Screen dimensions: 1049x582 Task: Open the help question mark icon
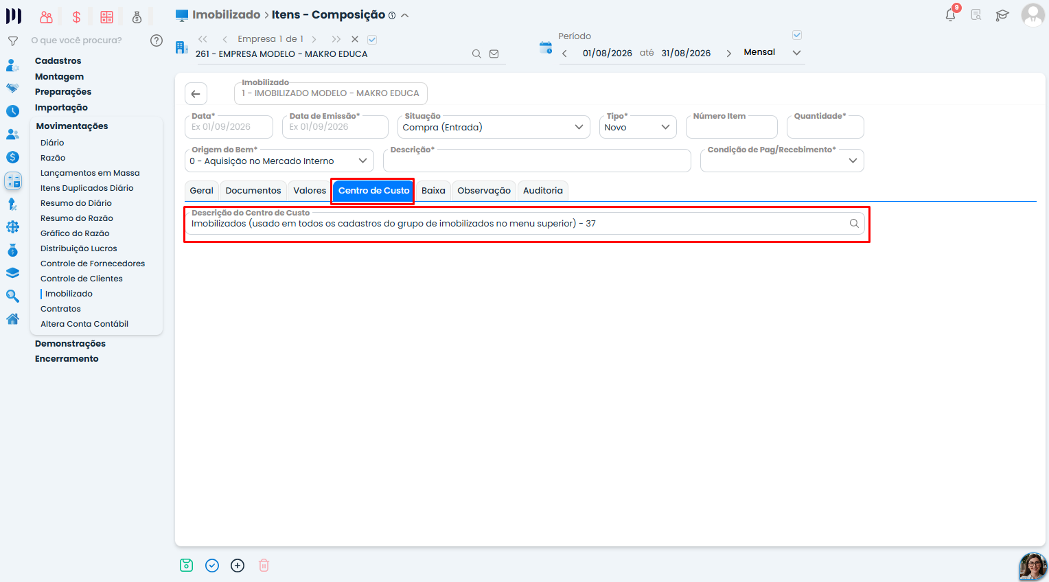157,40
